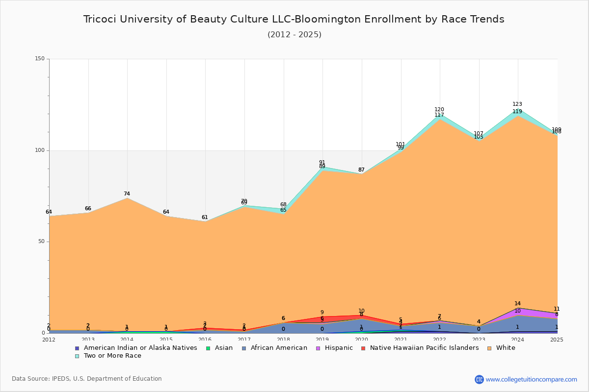Image resolution: width=589 pixels, height=392 pixels.
Task: Click the Hispanic legend color swatch
Action: pyautogui.click(x=318, y=348)
